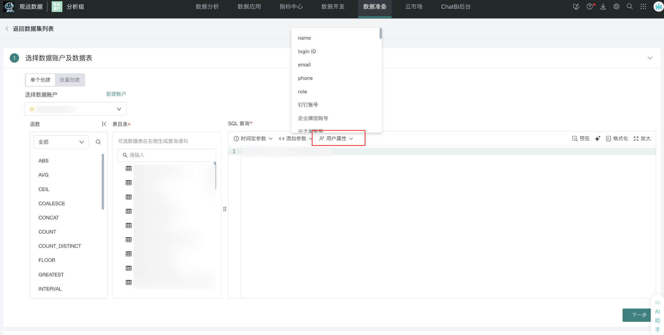Open the download icon in top bar
Screen dimensions: 664x335
pos(603,7)
